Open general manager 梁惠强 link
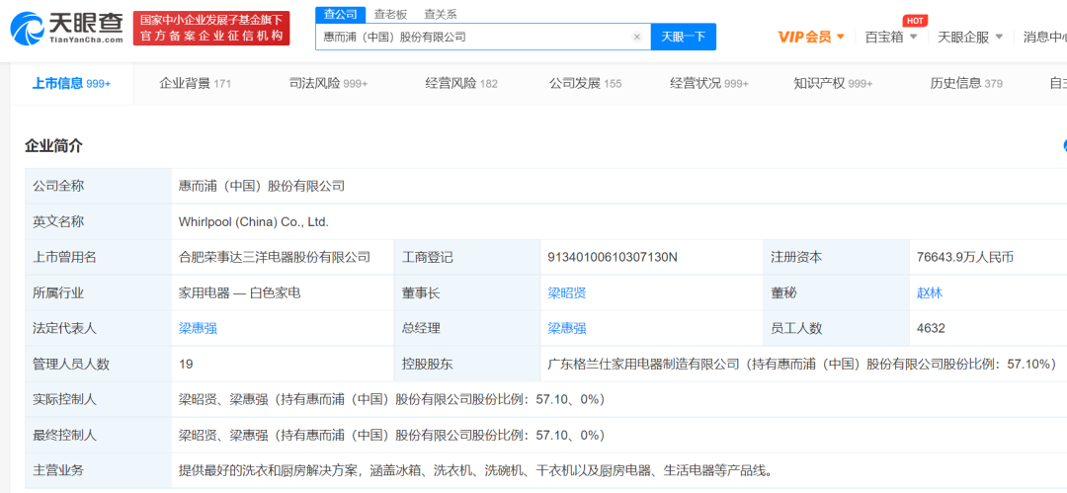 (567, 328)
